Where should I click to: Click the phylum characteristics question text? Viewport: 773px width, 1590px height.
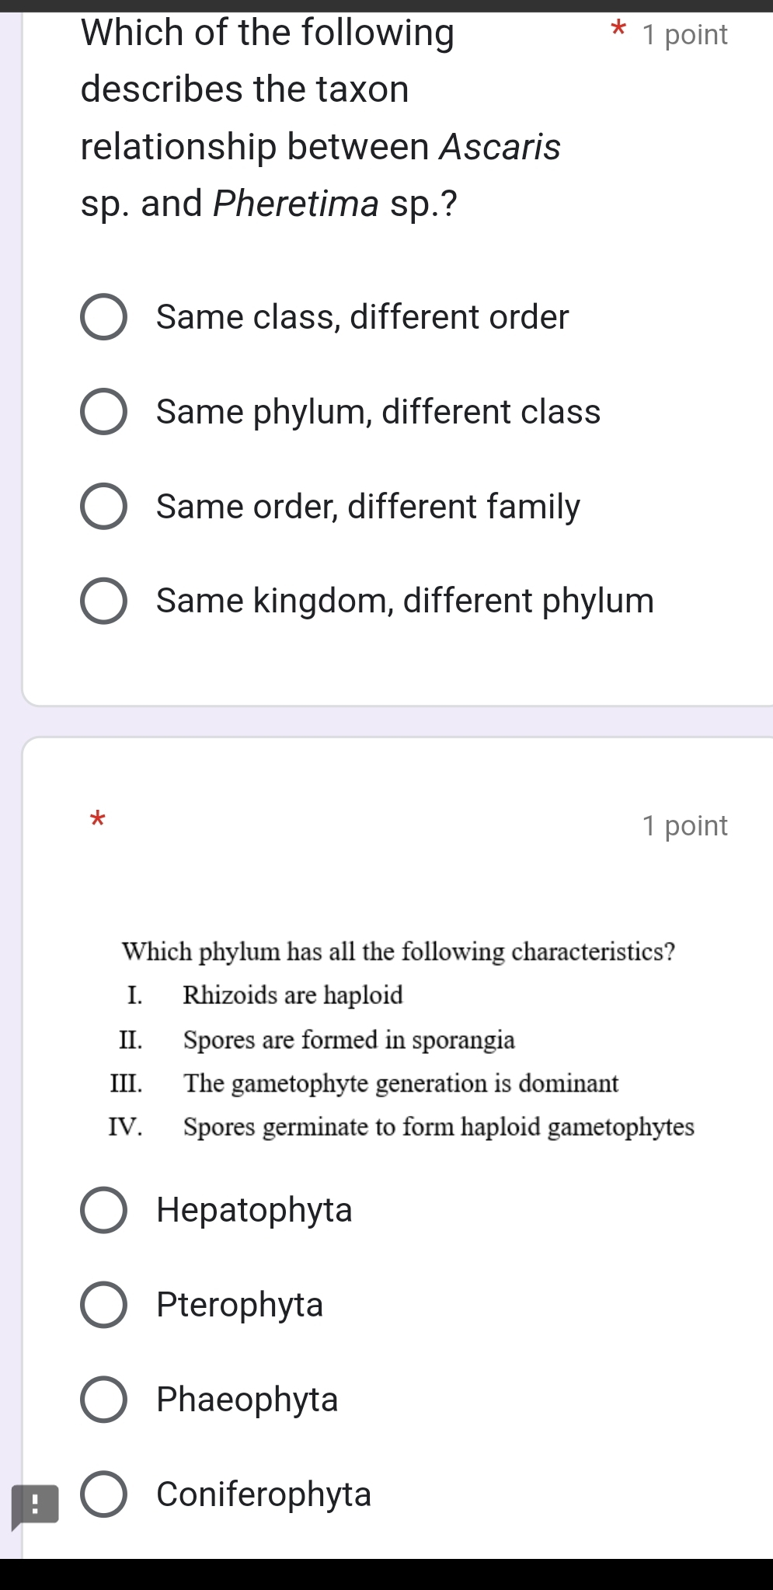pyautogui.click(x=398, y=951)
